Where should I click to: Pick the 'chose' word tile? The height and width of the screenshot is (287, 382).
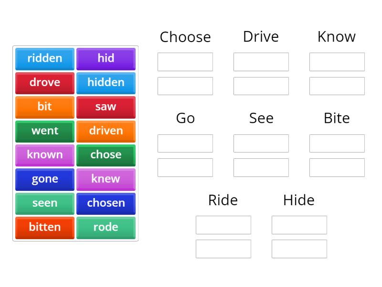coord(106,155)
